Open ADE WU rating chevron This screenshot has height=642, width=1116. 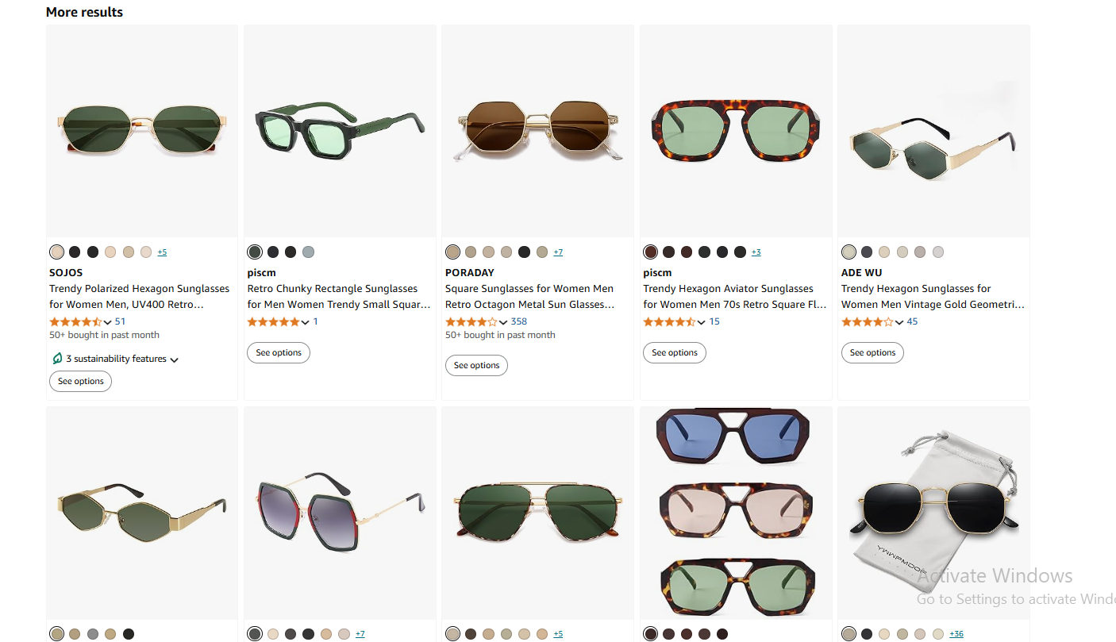tap(899, 322)
